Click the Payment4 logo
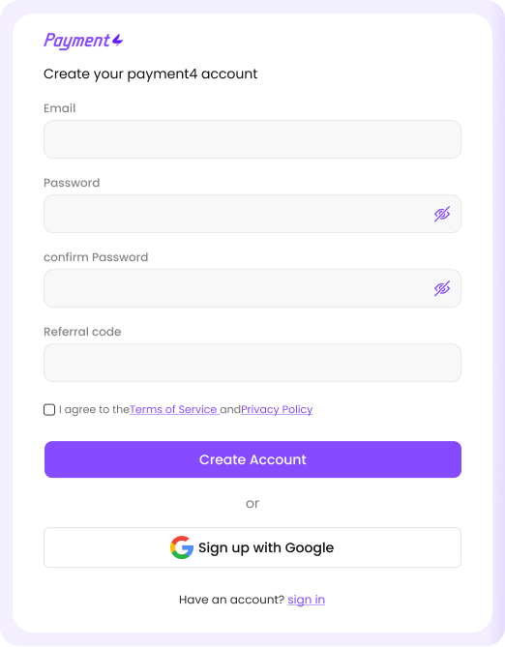This screenshot has height=647, width=505. point(83,41)
